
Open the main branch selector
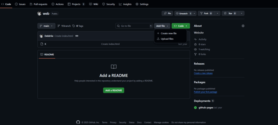tap(46, 26)
